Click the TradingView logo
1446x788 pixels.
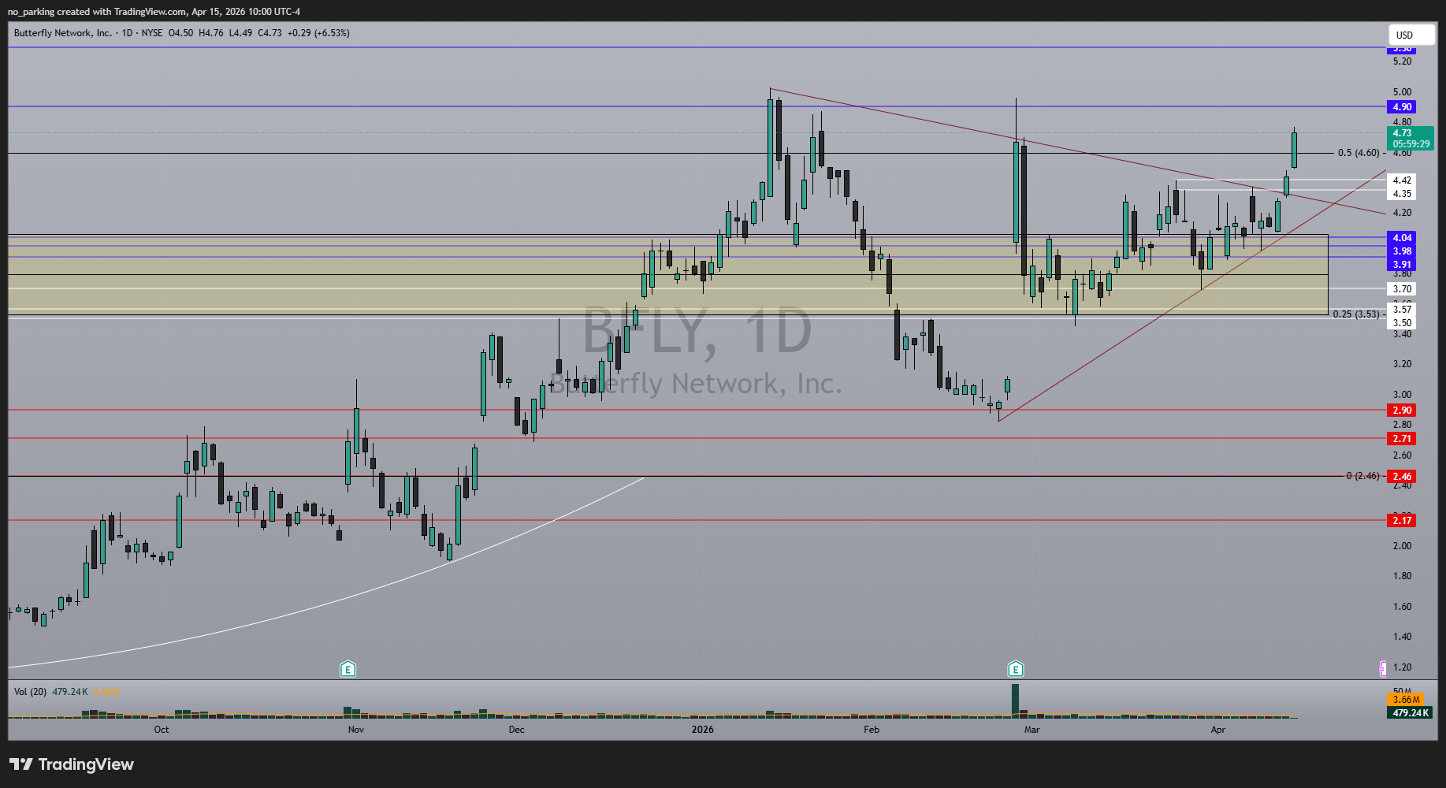[x=72, y=764]
